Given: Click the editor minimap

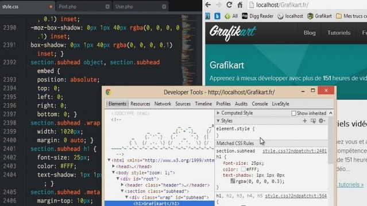Looking at the screenshot, I should tap(188, 50).
